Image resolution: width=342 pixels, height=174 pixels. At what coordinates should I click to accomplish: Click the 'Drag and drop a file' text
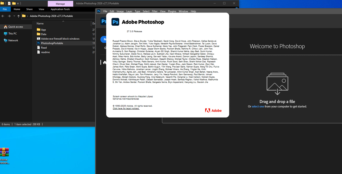click(x=277, y=102)
